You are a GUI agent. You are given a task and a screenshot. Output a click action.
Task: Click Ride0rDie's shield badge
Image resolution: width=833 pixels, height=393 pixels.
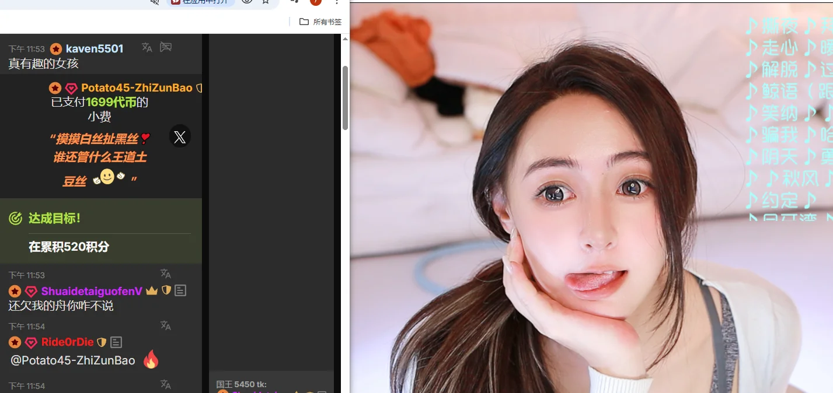tap(102, 342)
